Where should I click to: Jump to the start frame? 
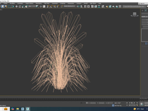[x=127, y=103]
